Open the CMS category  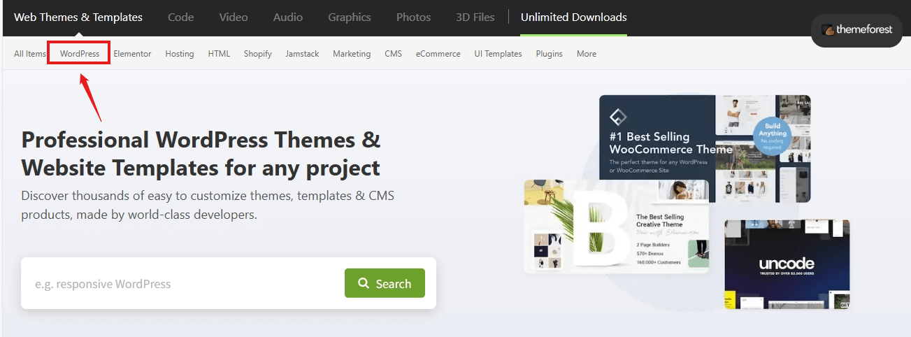coord(393,54)
